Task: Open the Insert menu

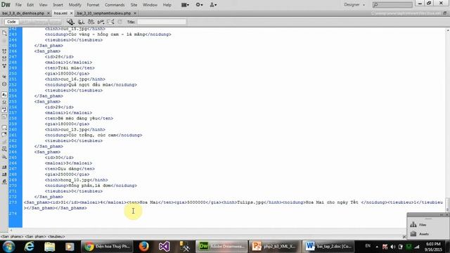Action: point(58,5)
